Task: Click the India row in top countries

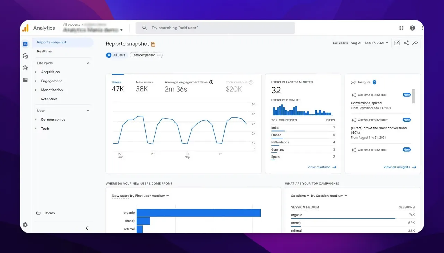Action: coord(303,128)
